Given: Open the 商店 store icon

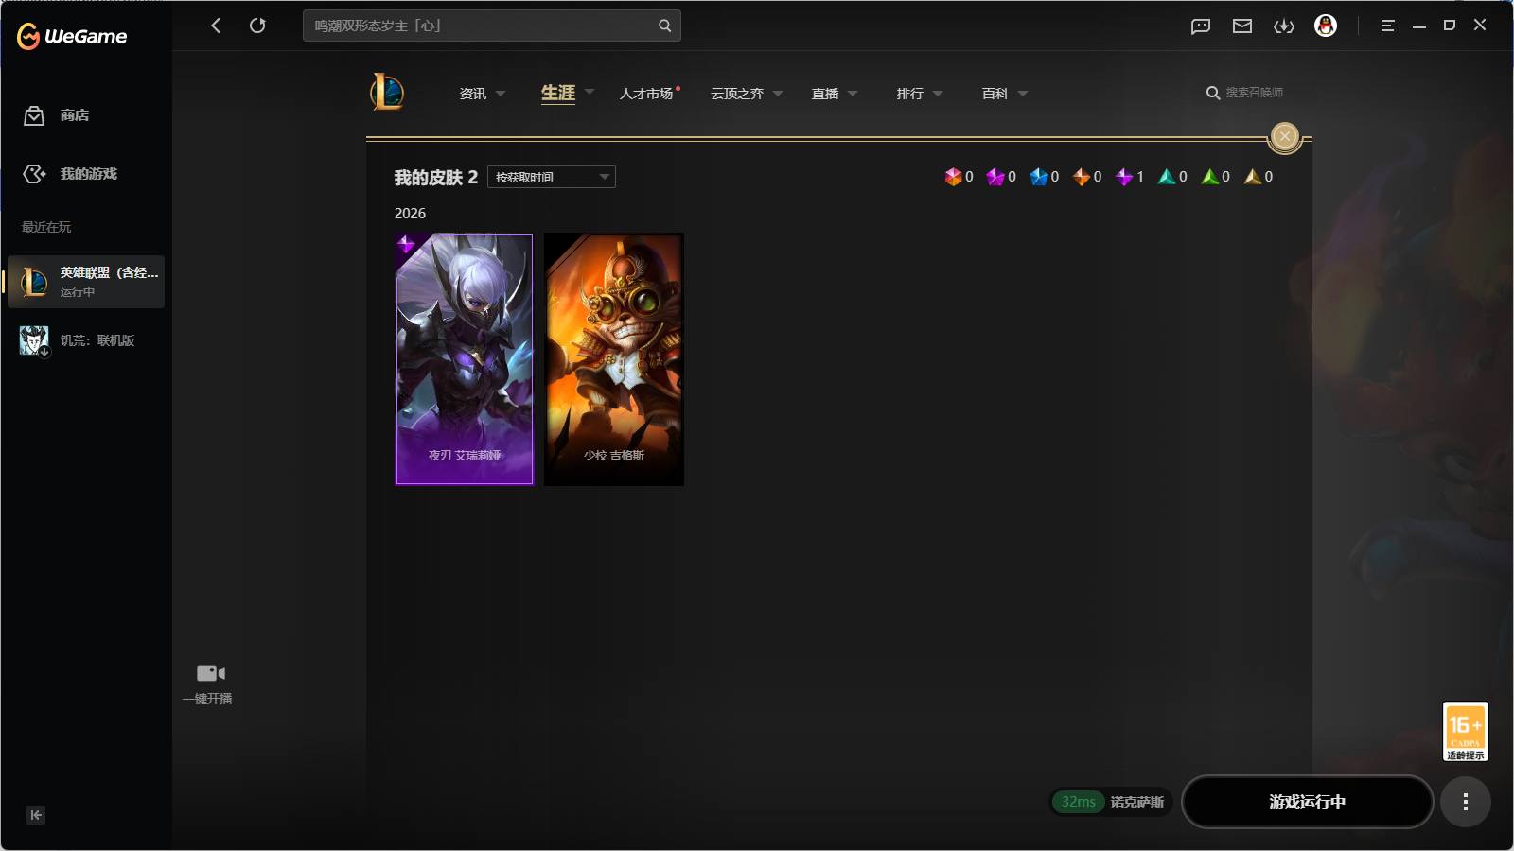Looking at the screenshot, I should tap(34, 115).
